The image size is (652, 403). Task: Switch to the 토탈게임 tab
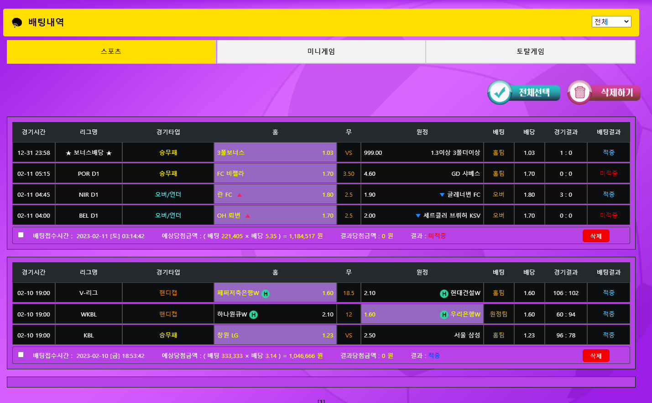click(x=530, y=51)
